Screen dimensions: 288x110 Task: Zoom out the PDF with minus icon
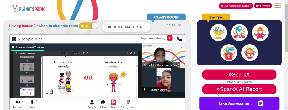coord(71,53)
